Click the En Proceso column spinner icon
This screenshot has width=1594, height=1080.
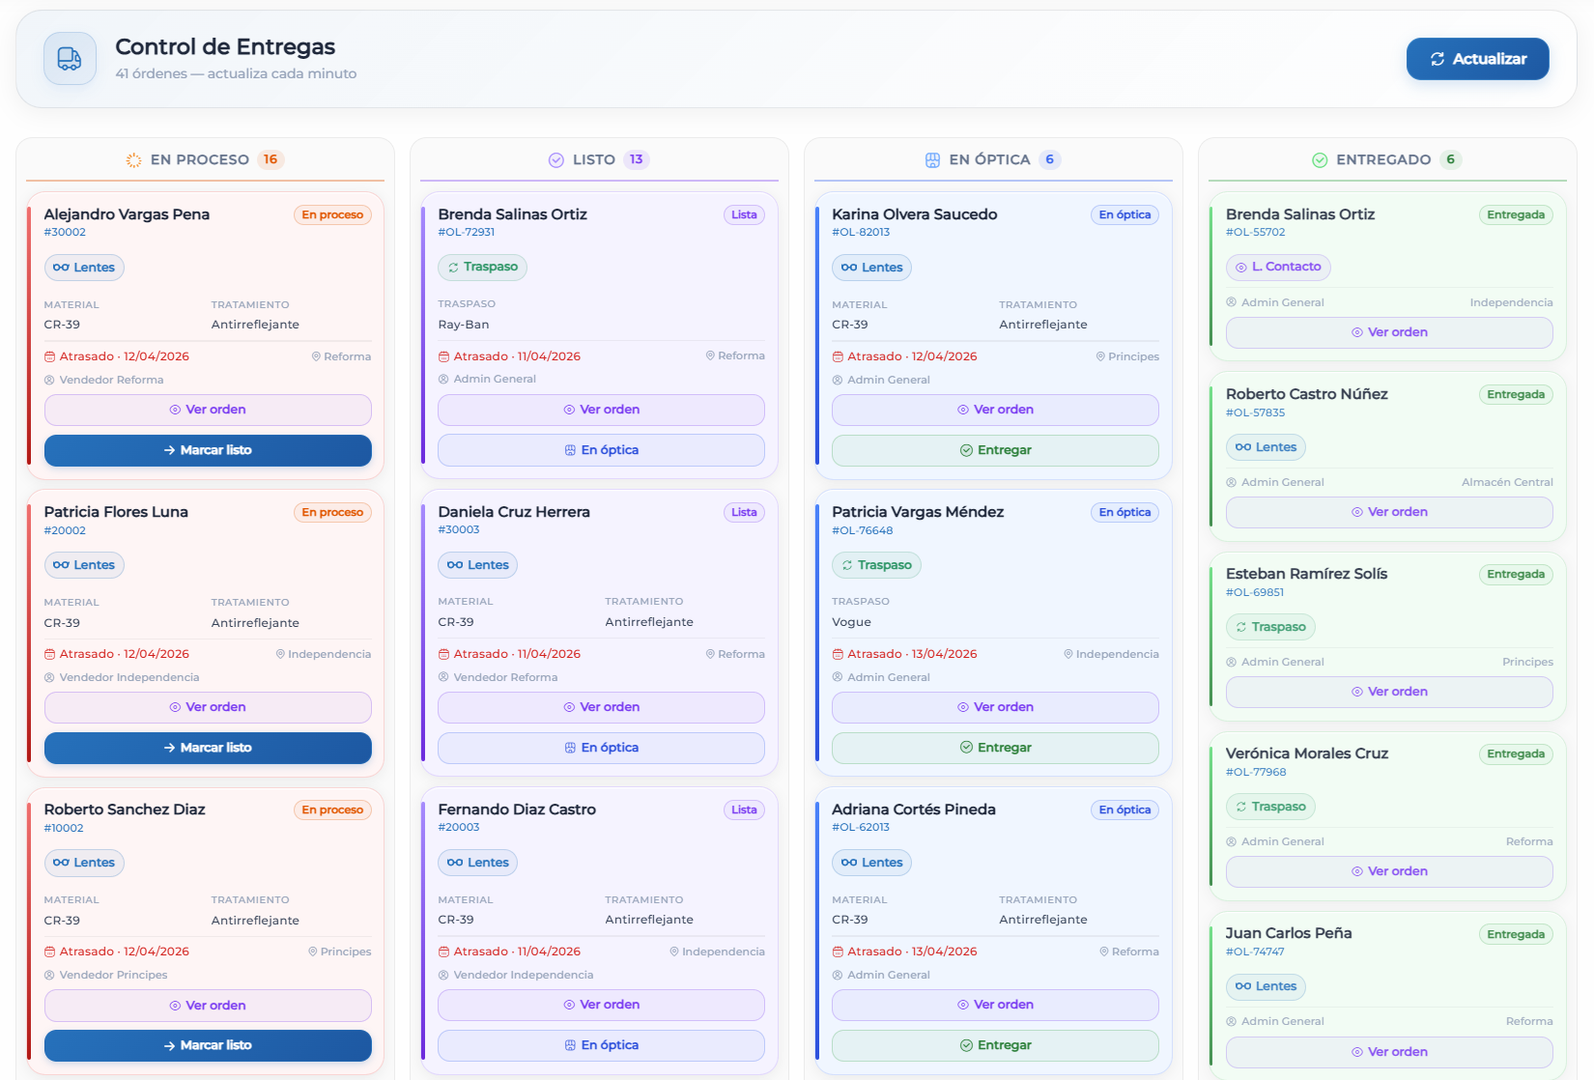click(133, 160)
